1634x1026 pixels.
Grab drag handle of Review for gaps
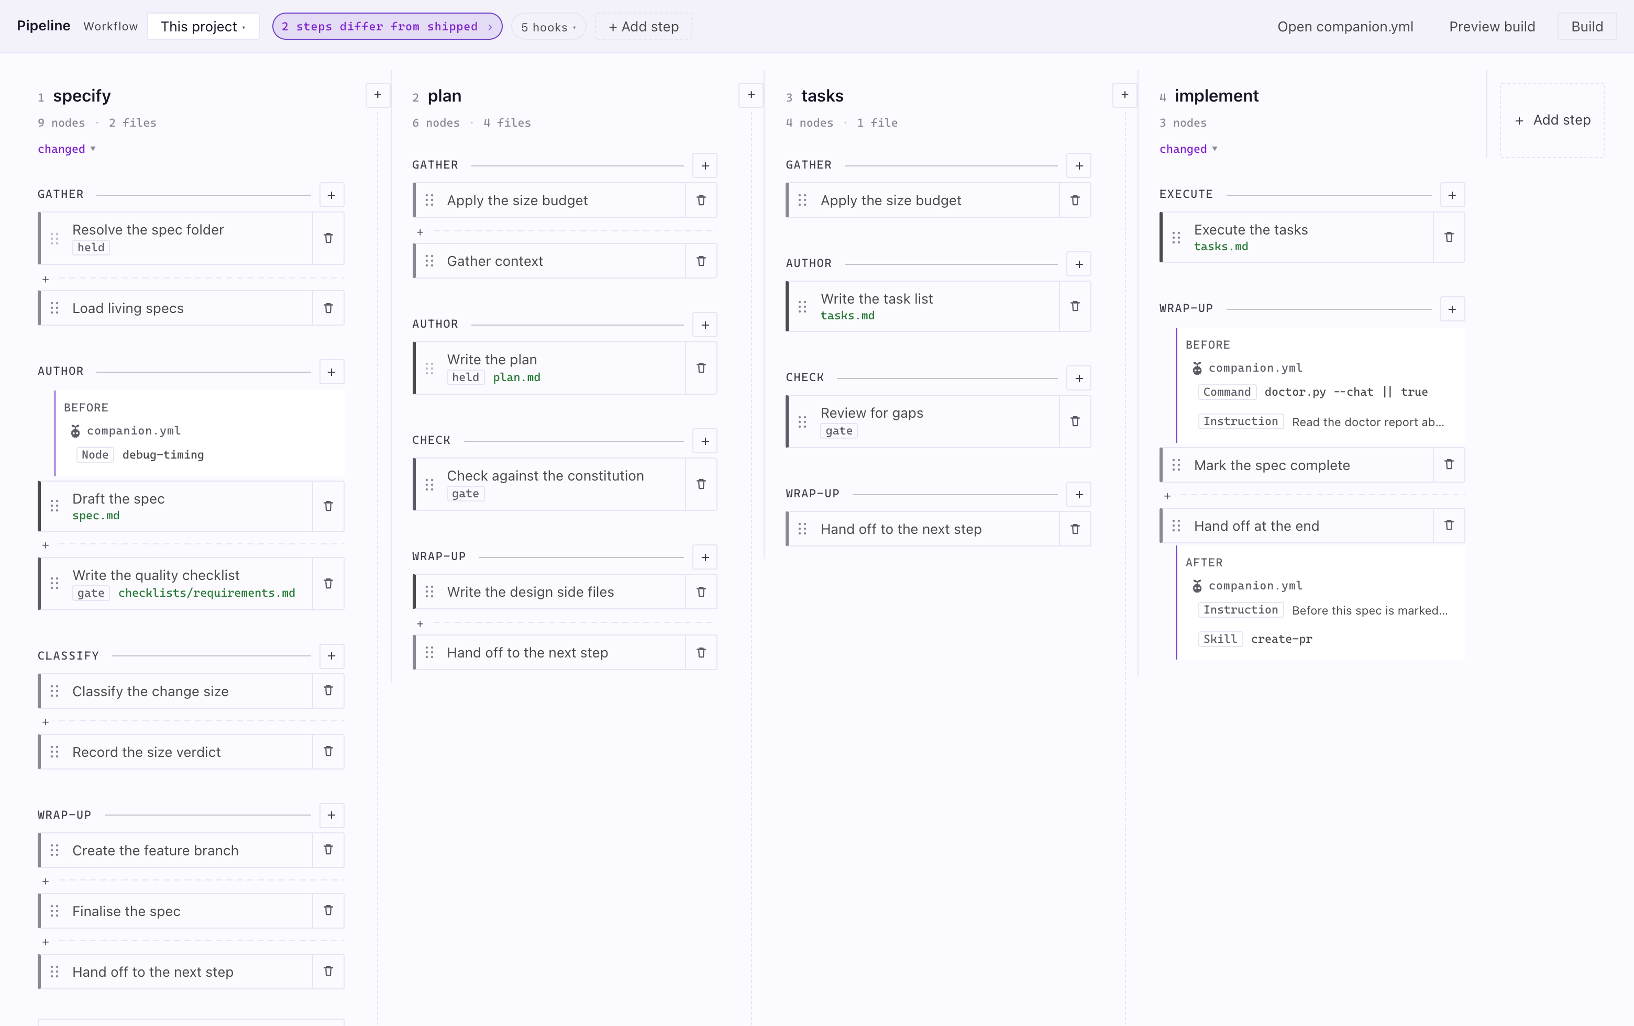point(803,422)
